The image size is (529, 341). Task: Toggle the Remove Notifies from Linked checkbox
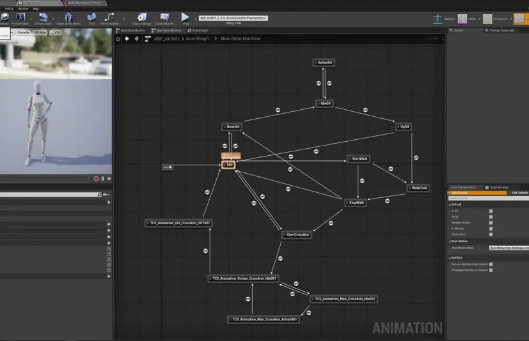click(x=491, y=264)
